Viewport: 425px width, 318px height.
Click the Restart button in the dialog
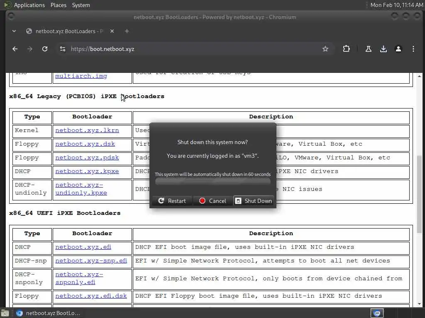(x=172, y=201)
